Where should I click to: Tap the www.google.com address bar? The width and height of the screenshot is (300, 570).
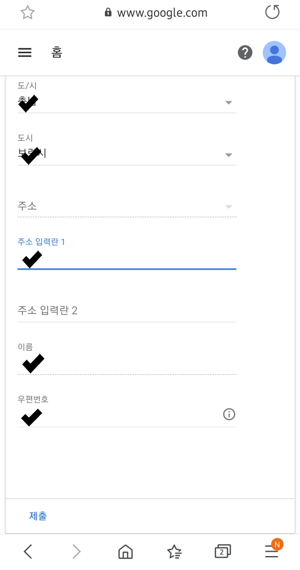click(x=156, y=13)
